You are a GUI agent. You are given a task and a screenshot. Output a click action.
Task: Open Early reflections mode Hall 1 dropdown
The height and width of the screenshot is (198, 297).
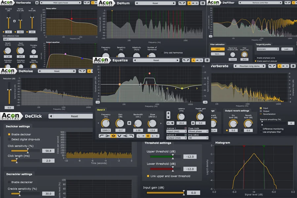(20, 39)
